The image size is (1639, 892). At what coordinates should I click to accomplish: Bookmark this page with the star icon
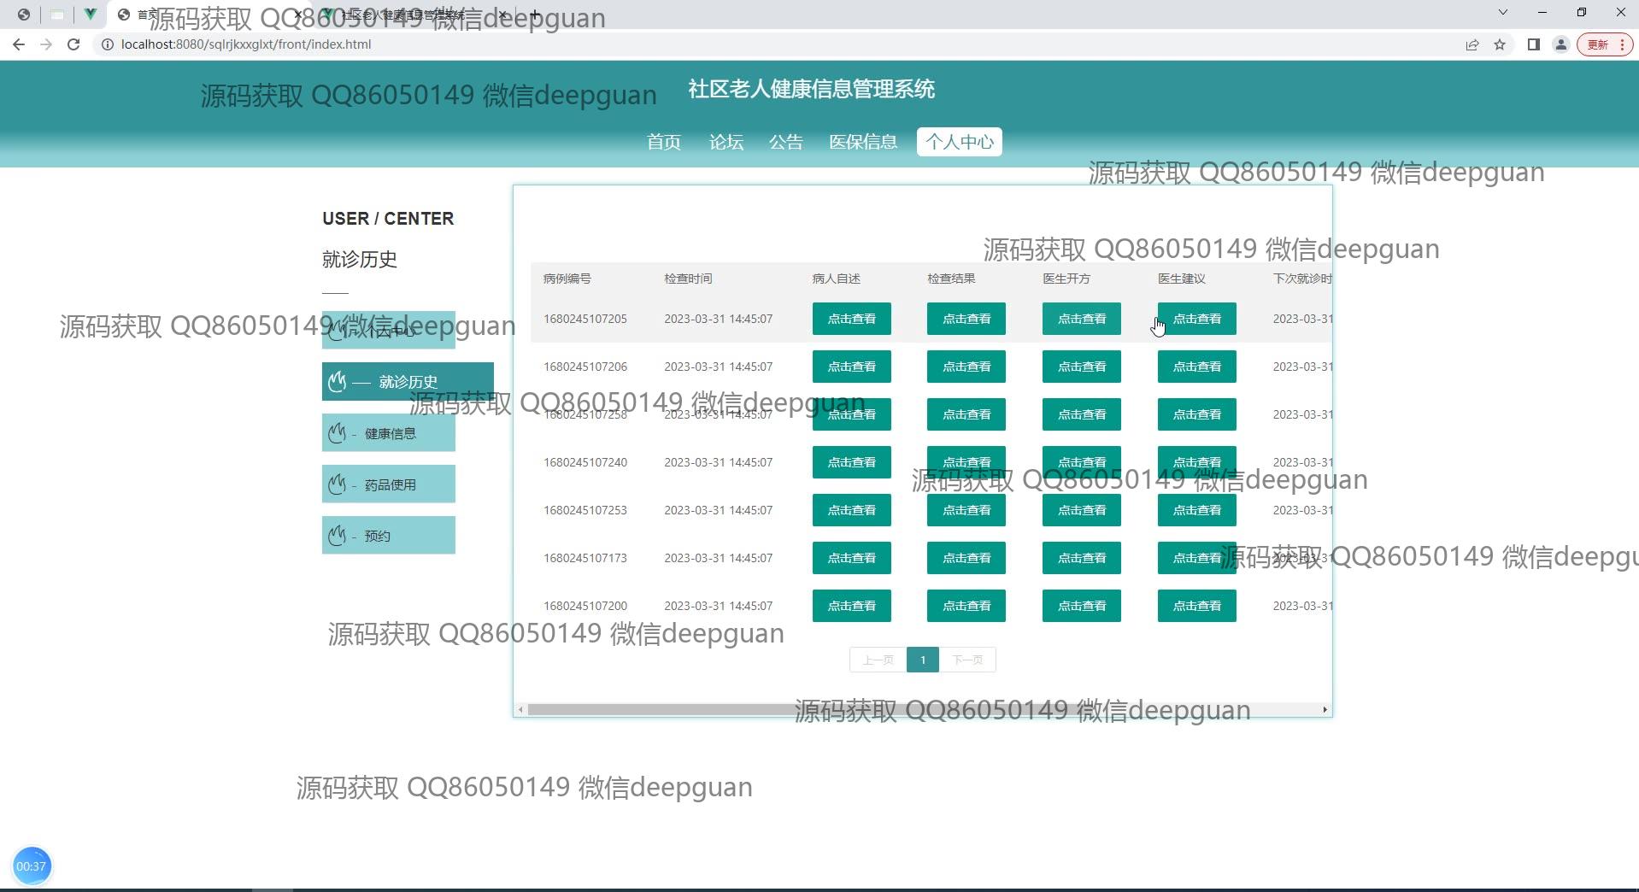(x=1500, y=44)
